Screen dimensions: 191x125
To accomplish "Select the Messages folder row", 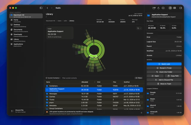I will (94, 94).
